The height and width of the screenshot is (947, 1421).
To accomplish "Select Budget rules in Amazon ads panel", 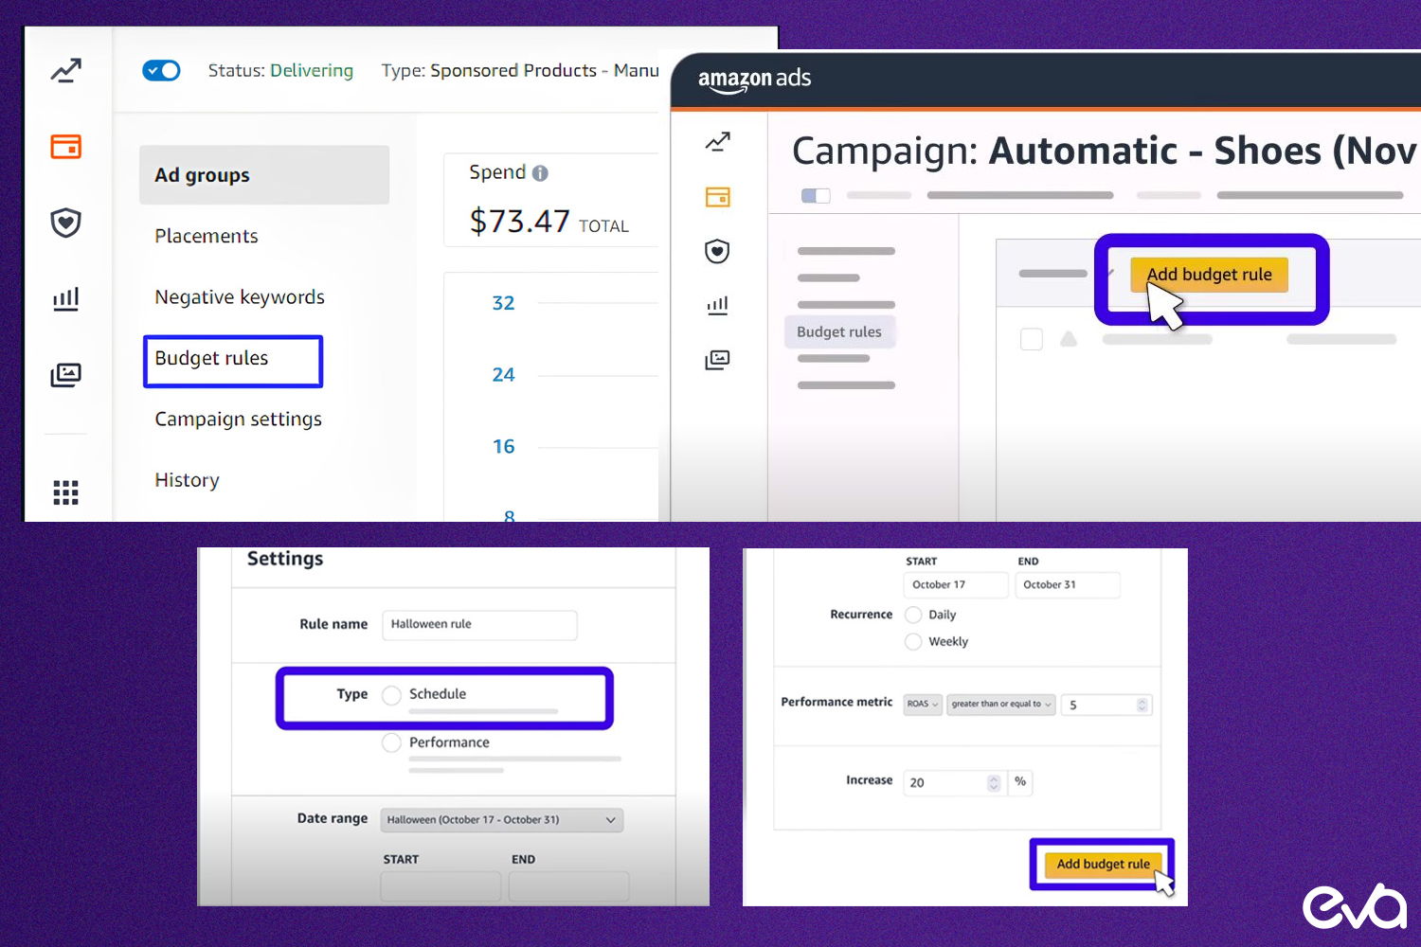I will coord(839,332).
